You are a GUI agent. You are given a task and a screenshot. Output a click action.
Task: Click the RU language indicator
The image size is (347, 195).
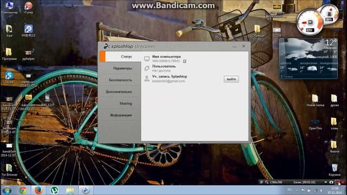290,190
